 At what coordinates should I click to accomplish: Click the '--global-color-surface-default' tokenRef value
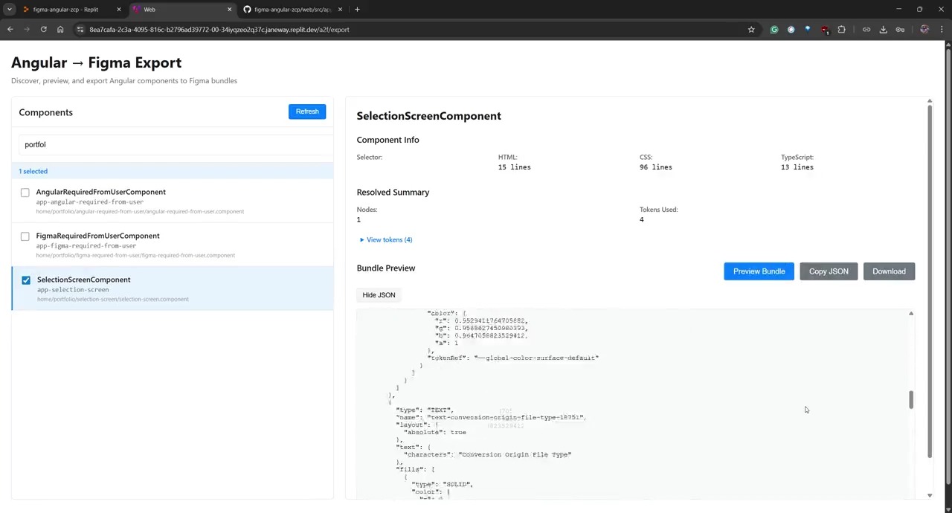tap(536, 358)
